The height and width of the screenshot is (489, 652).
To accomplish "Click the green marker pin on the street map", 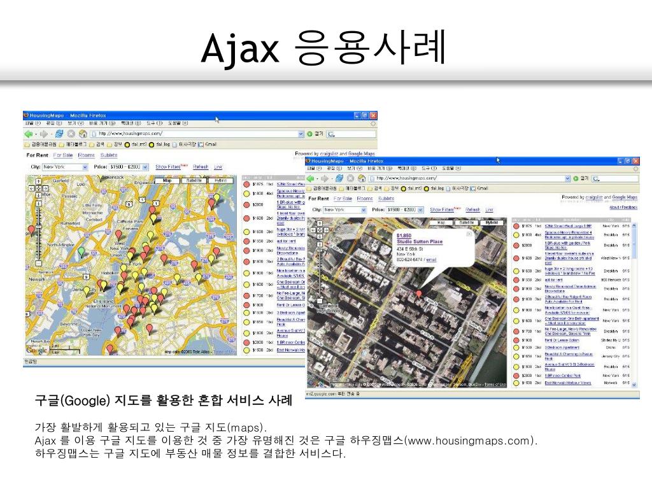I will tap(81, 252).
